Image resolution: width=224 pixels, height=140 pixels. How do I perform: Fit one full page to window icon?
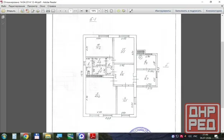click(111, 11)
